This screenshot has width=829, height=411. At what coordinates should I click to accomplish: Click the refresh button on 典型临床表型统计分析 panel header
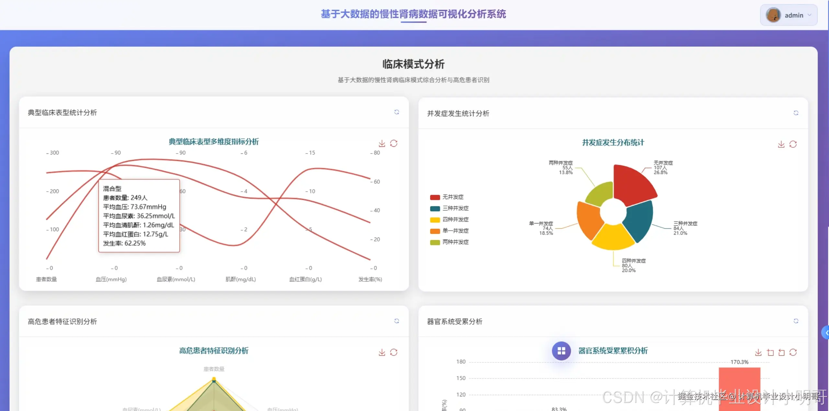tap(397, 112)
